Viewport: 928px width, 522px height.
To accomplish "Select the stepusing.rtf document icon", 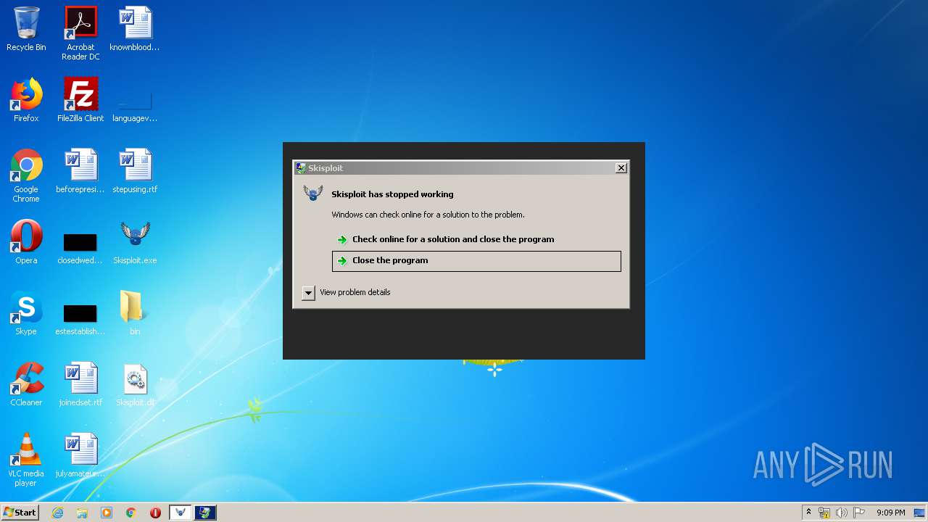I will [135, 171].
